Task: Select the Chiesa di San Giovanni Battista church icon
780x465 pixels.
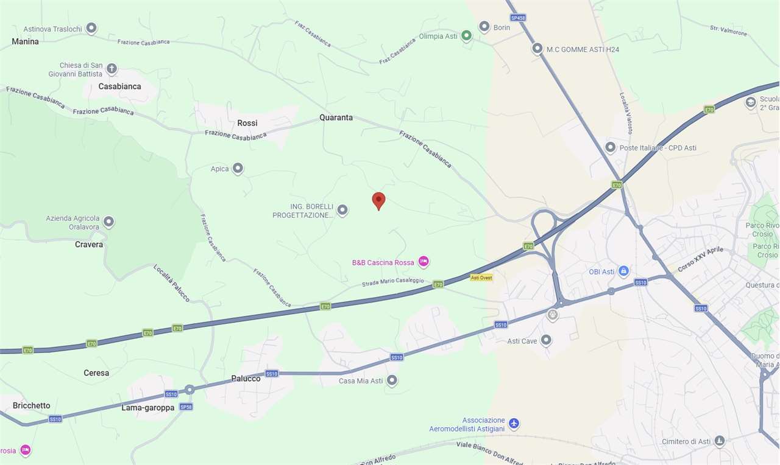Action: pos(112,69)
